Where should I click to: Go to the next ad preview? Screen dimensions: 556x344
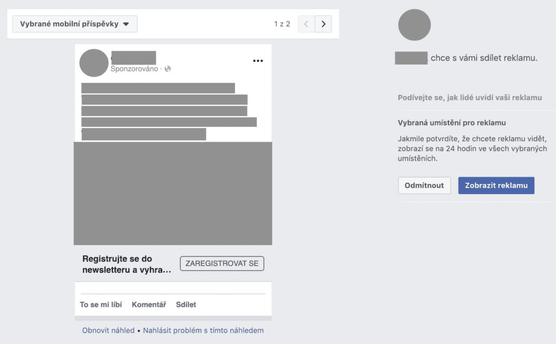323,24
